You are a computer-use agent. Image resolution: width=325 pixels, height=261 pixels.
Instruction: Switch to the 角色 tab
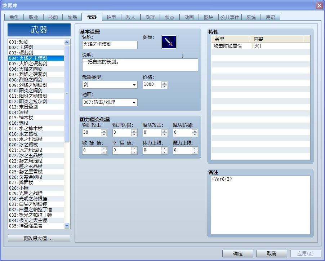click(x=14, y=17)
